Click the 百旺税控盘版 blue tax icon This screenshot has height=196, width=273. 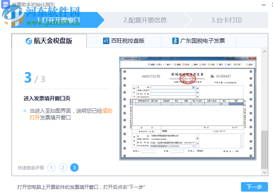tap(106, 41)
